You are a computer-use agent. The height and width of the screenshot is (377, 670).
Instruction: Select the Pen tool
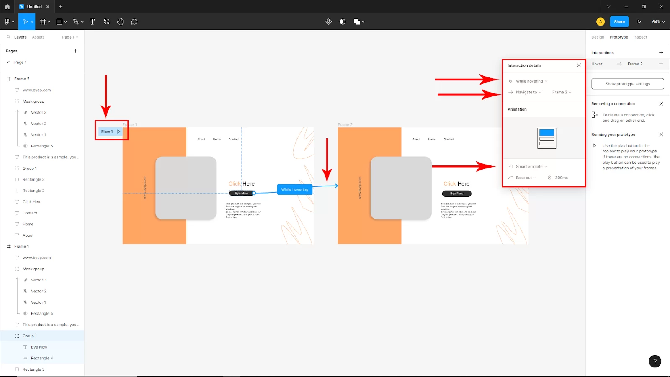tap(76, 22)
